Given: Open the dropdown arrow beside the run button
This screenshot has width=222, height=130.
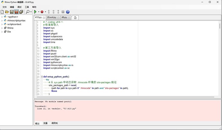Looking at the screenshot, I should [39, 12].
